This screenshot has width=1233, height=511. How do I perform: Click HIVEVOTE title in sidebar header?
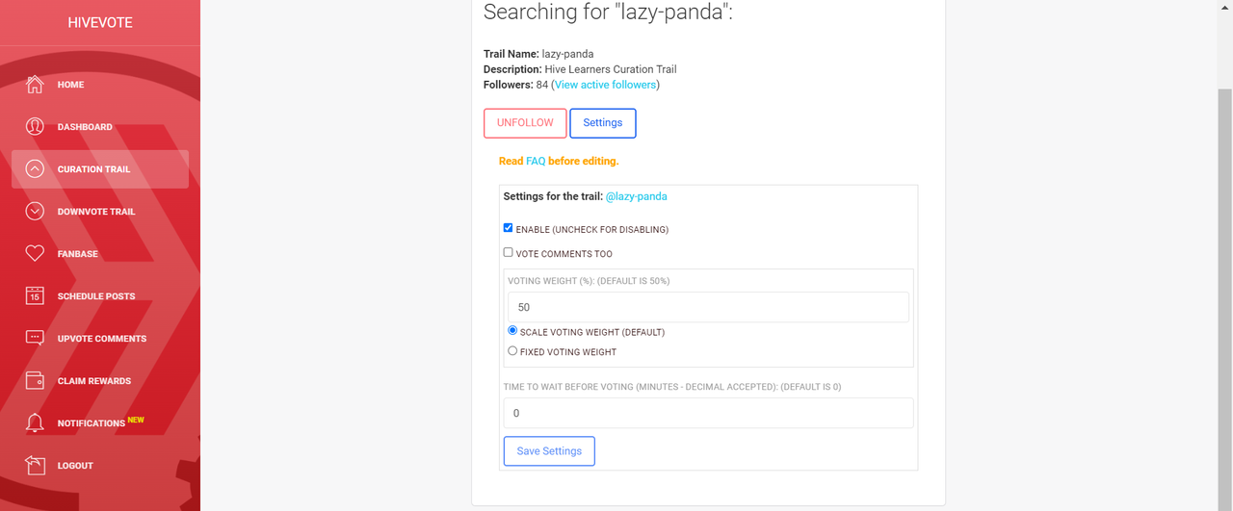pos(100,23)
